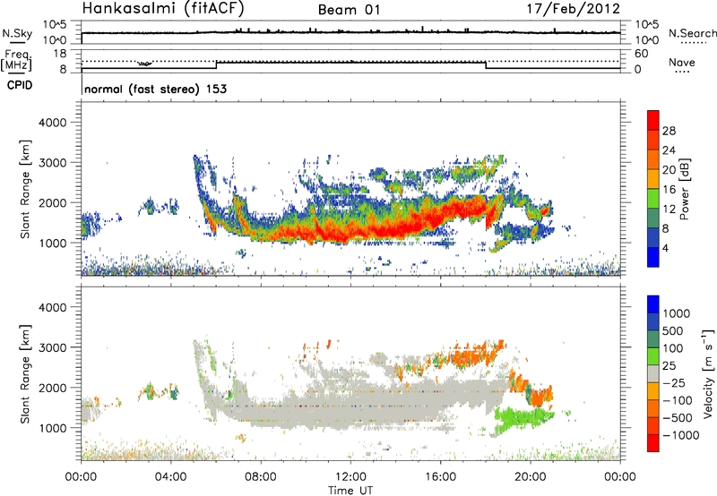Click the date 17/Feb/2012
Viewport: 717px width, 496px height.
(x=574, y=9)
